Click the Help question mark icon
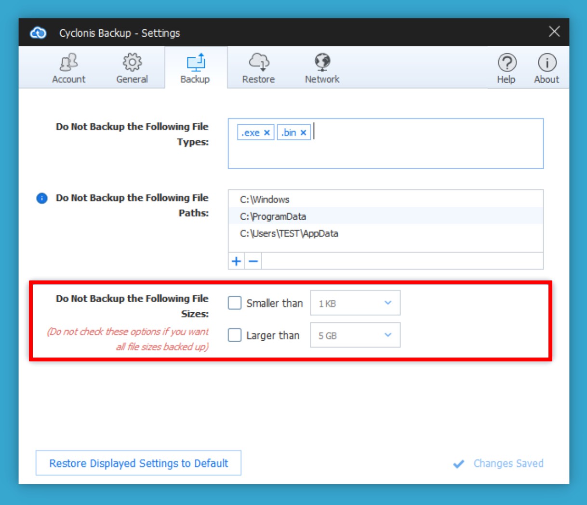The height and width of the screenshot is (505, 587). point(507,68)
